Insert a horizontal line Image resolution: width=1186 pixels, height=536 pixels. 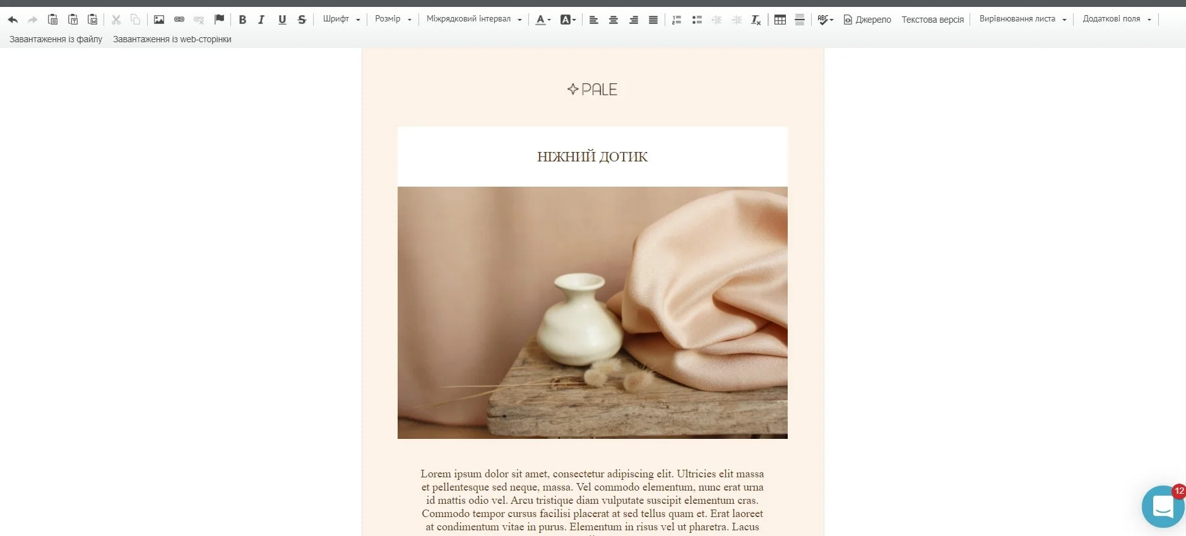[x=800, y=20]
